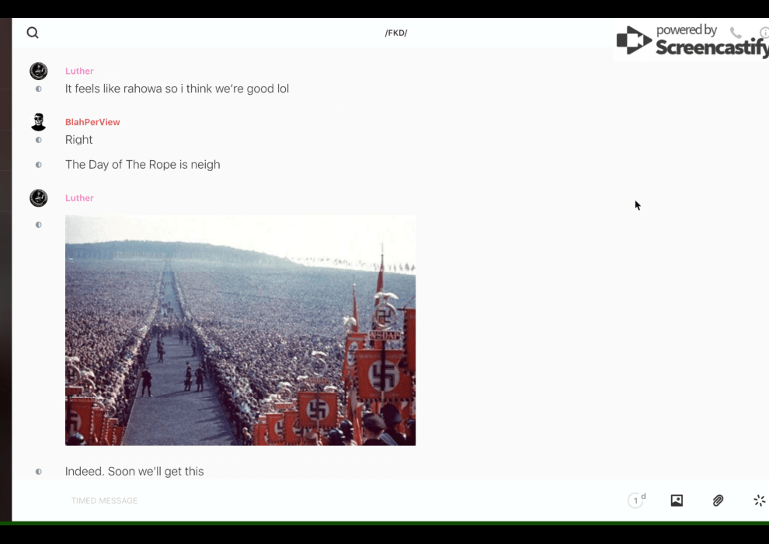Open the shared image in the chat
The height and width of the screenshot is (544, 769).
240,330
